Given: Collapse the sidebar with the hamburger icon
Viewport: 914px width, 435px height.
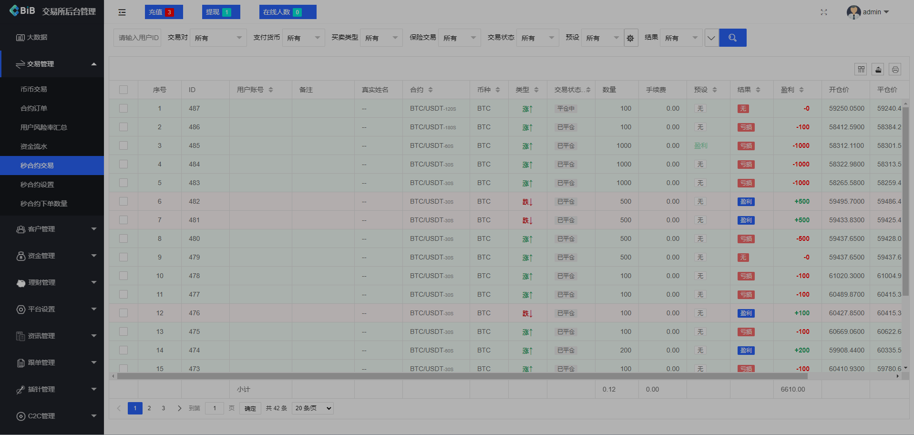Looking at the screenshot, I should point(122,12).
